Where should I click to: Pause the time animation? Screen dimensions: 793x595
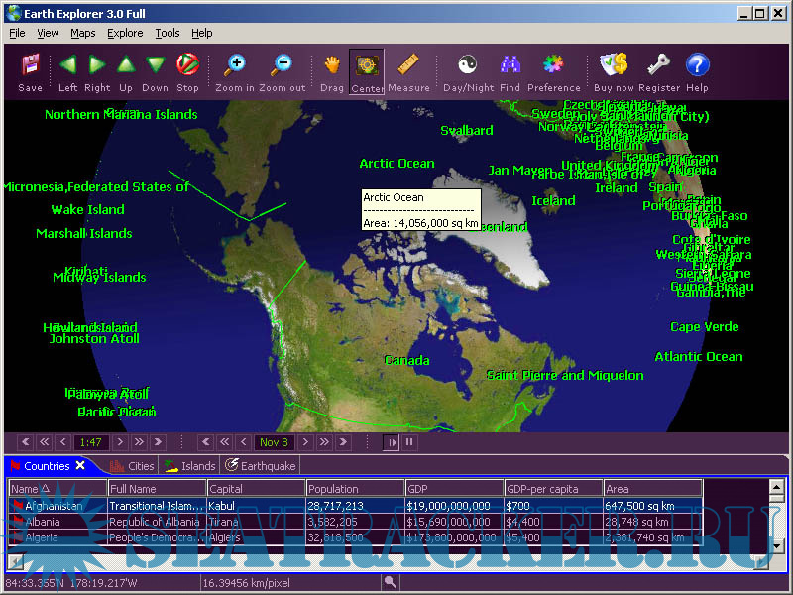408,442
